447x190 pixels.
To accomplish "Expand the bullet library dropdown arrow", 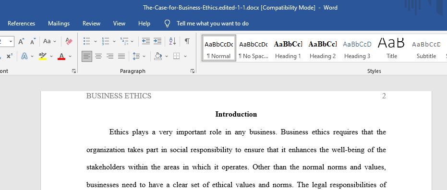I will [x=96, y=42].
